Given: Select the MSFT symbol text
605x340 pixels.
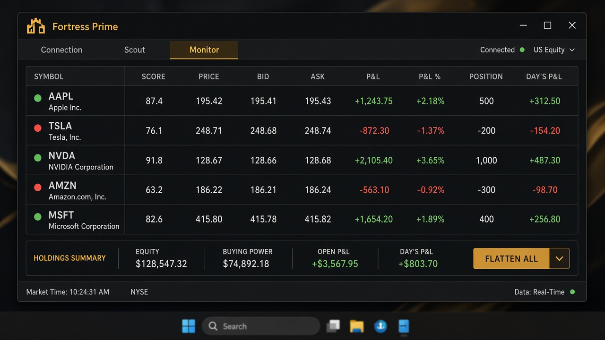Looking at the screenshot, I should coord(61,215).
